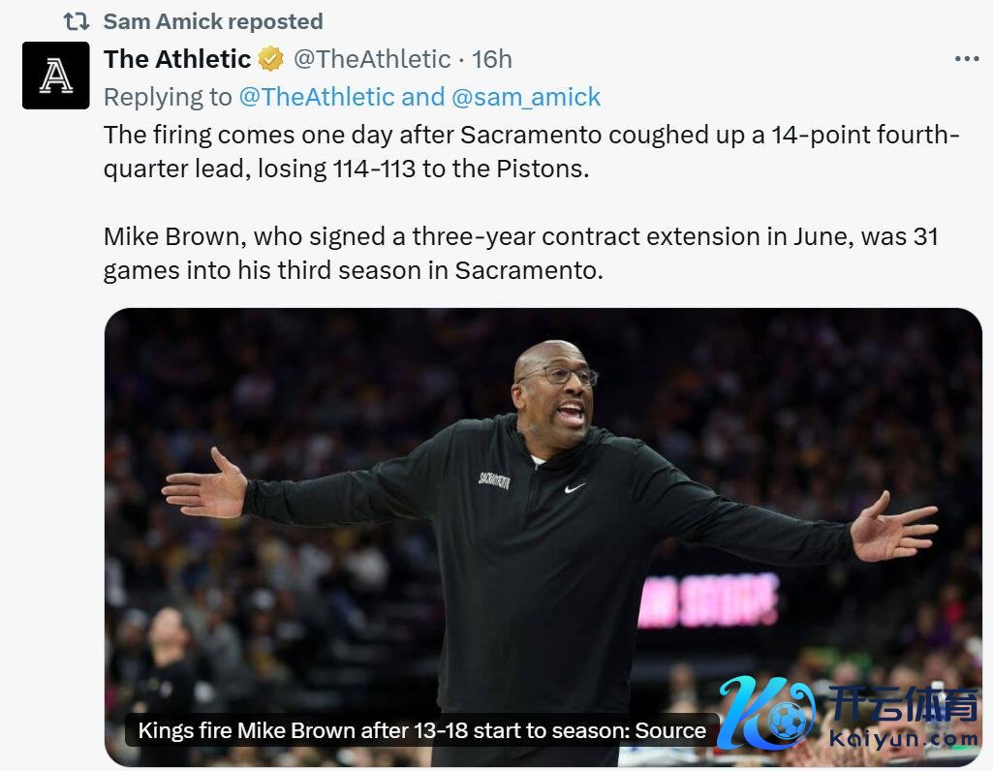This screenshot has width=993, height=771.
Task: Click the Sacramento logo on the jacket
Action: [x=493, y=479]
